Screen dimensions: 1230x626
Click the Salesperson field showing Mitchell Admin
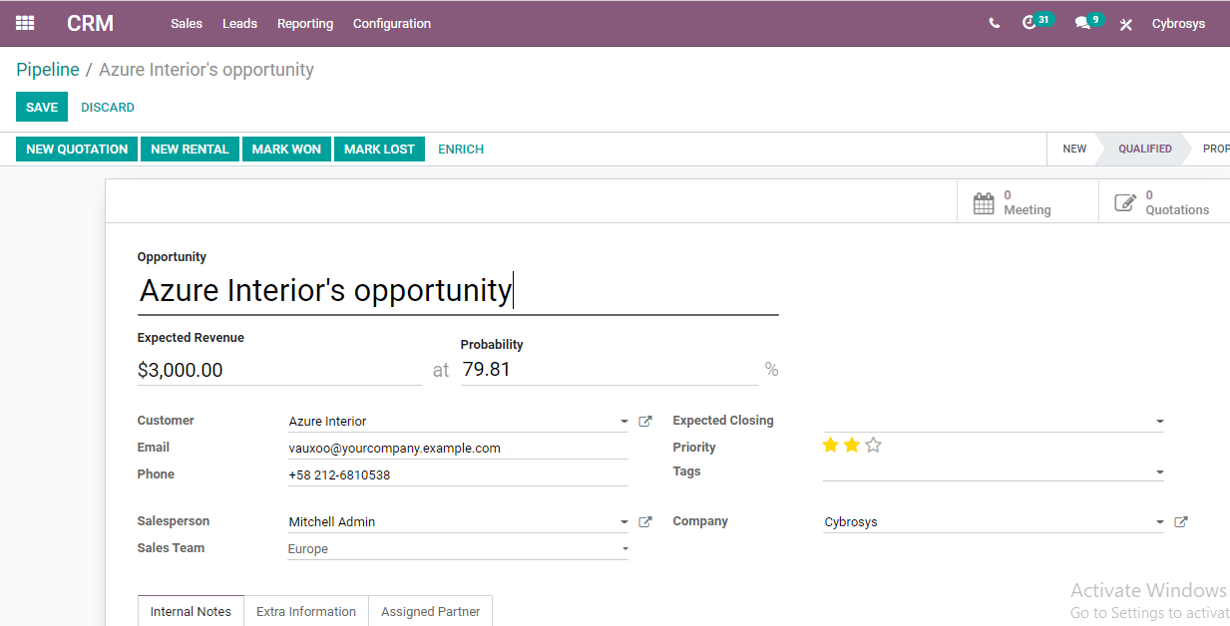(x=458, y=522)
